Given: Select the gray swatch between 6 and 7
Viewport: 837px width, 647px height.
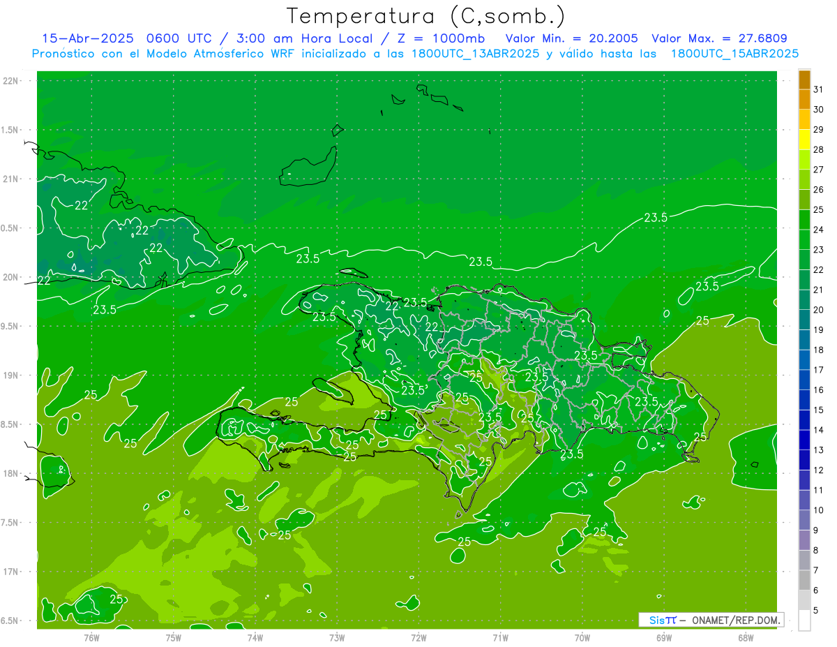Looking at the screenshot, I should (804, 581).
